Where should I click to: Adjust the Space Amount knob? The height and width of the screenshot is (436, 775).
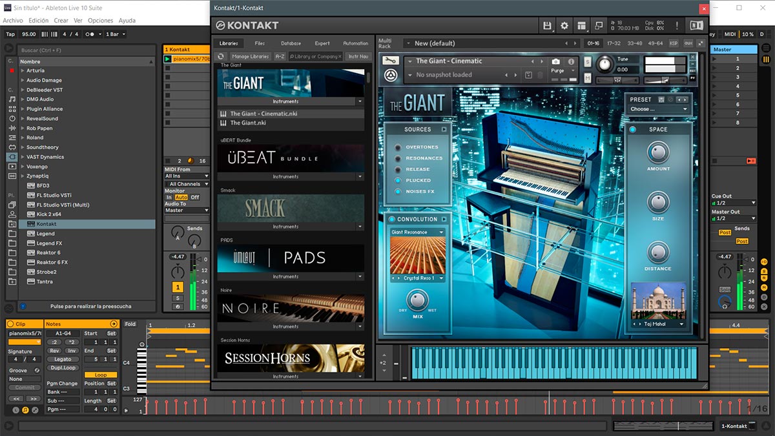(x=658, y=152)
